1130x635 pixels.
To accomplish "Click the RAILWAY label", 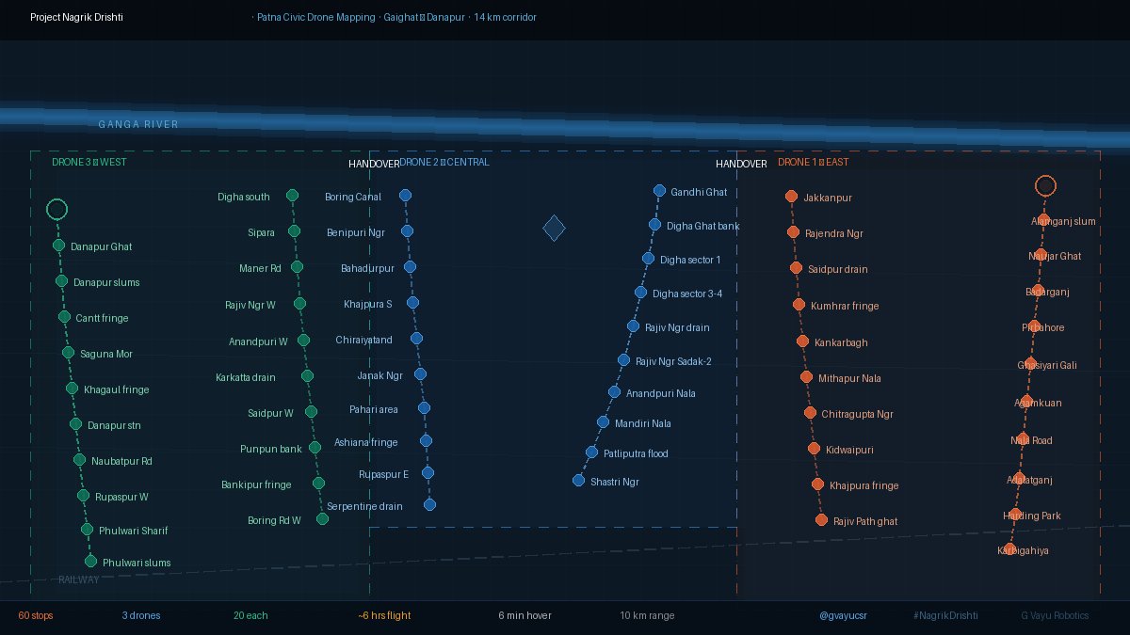I will tap(78, 579).
